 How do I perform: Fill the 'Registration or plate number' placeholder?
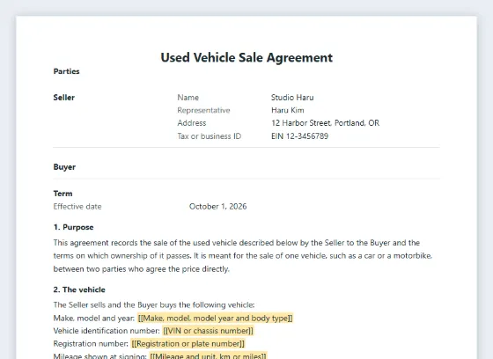pos(188,343)
